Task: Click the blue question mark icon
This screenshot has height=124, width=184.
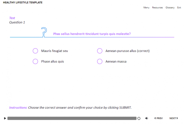Action: click(44, 32)
